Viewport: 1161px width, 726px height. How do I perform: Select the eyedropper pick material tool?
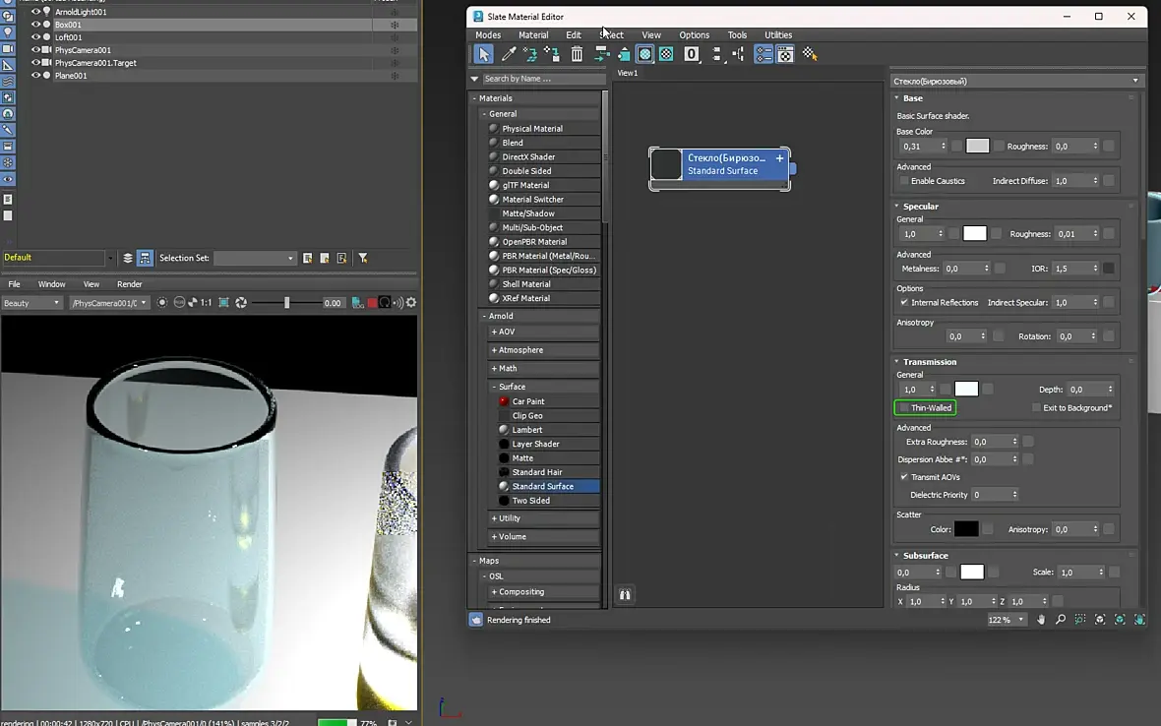point(509,55)
